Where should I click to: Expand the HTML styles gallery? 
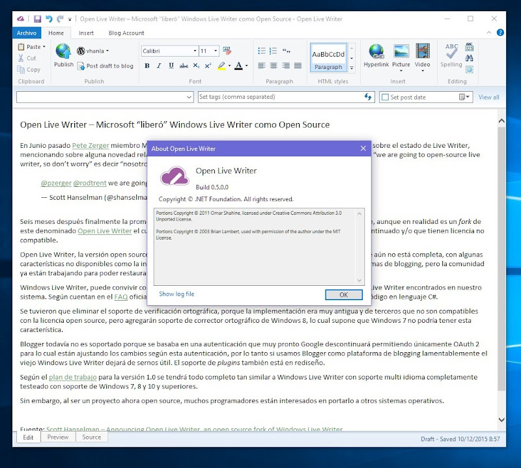(352, 68)
